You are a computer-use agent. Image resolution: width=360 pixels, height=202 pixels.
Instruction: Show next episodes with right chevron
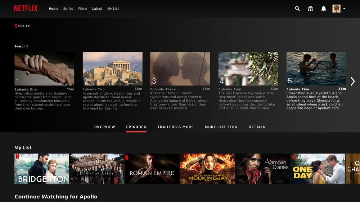353,81
